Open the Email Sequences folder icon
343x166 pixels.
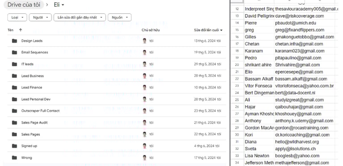click(14, 52)
